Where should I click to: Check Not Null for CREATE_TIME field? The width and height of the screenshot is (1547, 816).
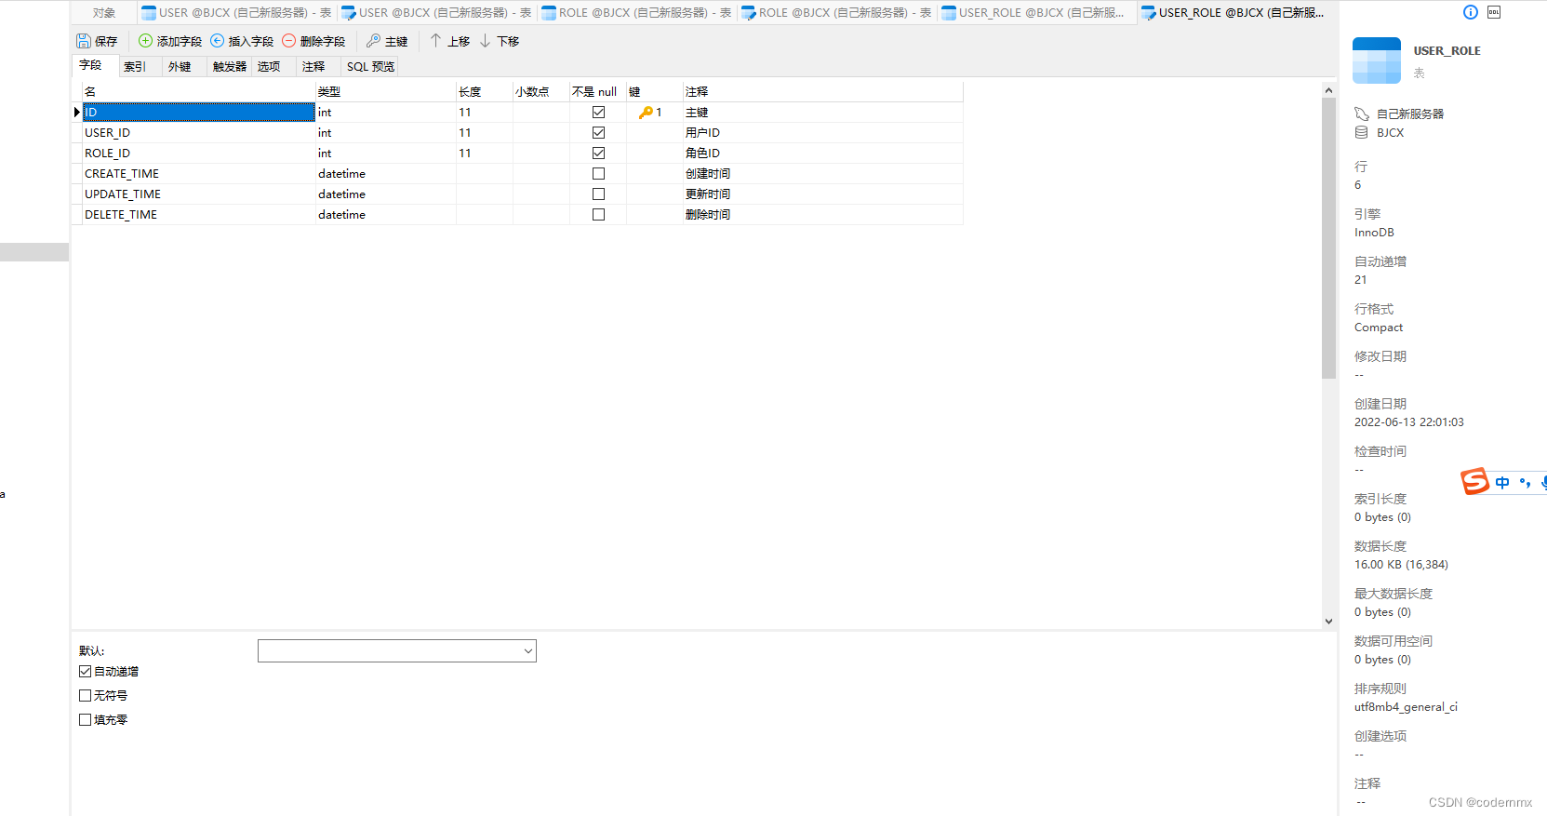(x=598, y=173)
